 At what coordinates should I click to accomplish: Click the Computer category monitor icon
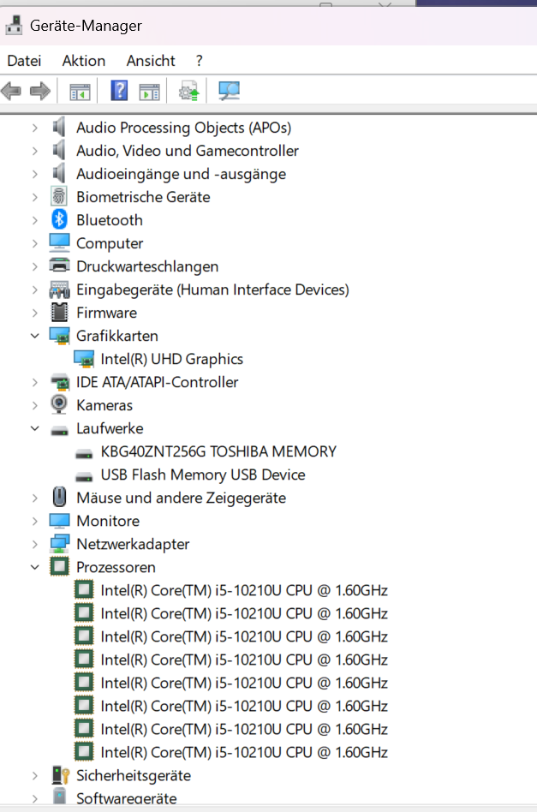click(x=59, y=242)
